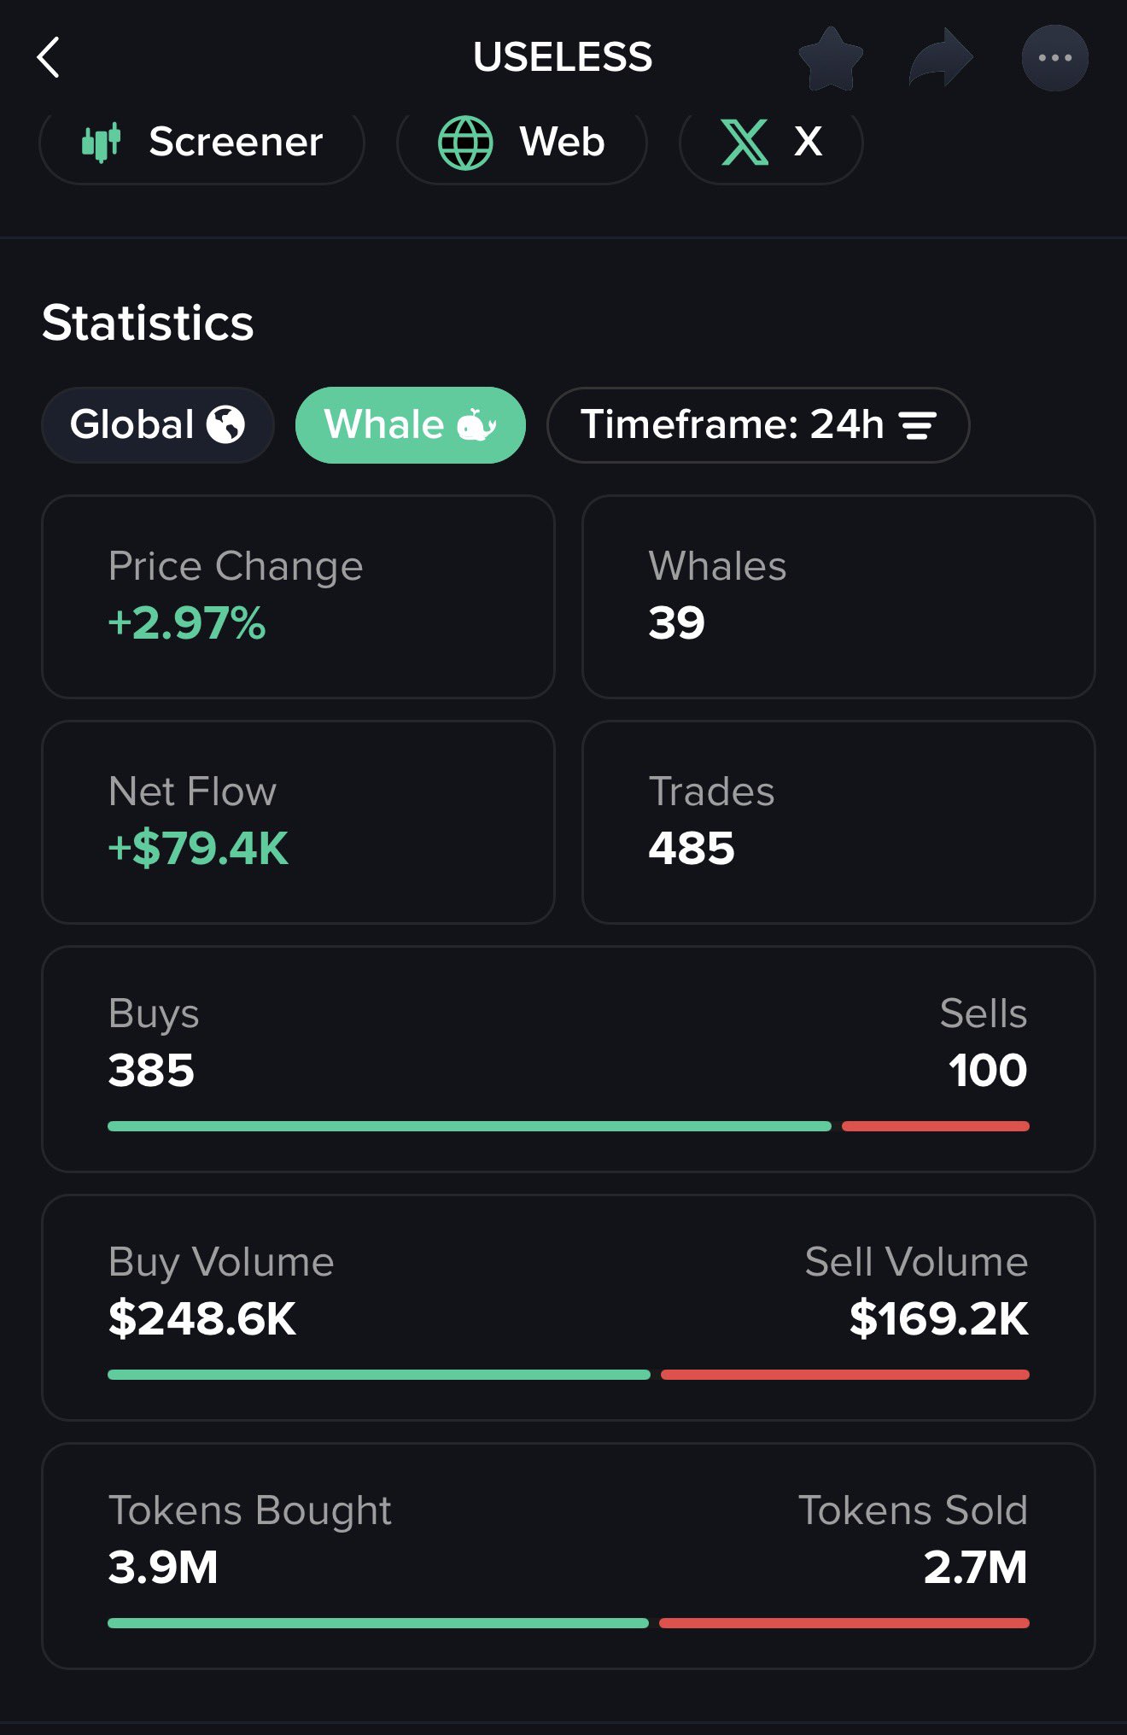
Task: Tap the Whales count card
Action: point(838,596)
